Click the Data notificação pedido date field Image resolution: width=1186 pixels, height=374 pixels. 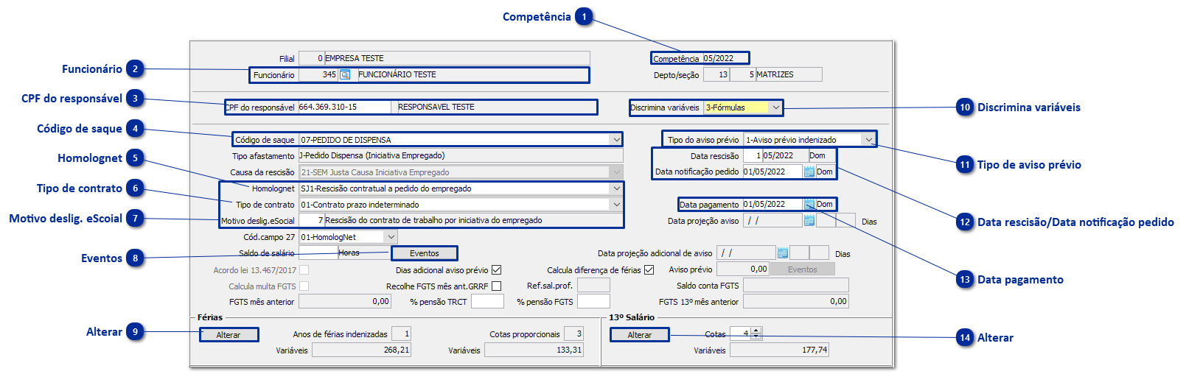pyautogui.click(x=772, y=172)
